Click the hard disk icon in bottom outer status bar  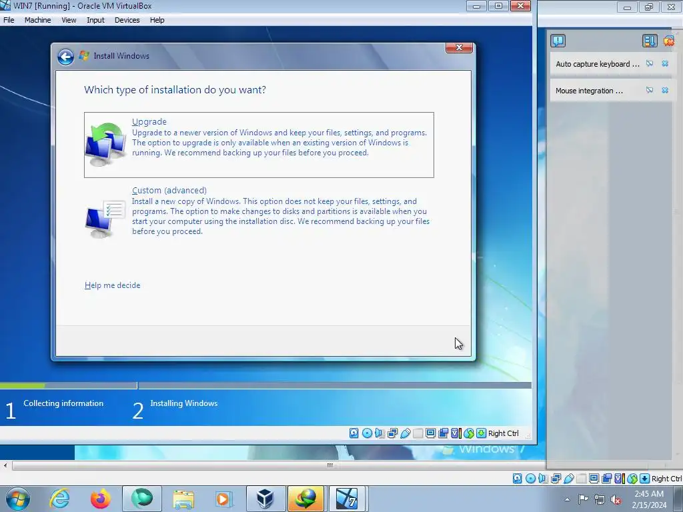click(x=517, y=479)
